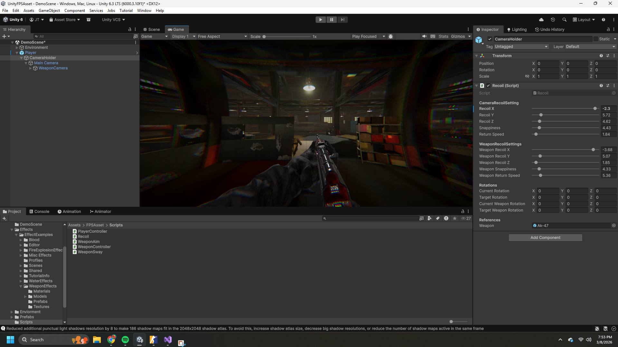Click the Recoil X slider handle
The width and height of the screenshot is (618, 347).
click(x=595, y=109)
